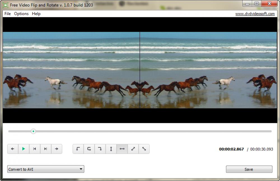The height and width of the screenshot is (181, 280).
Task: Click the video playback position slider handle
Action: [x=33, y=131]
